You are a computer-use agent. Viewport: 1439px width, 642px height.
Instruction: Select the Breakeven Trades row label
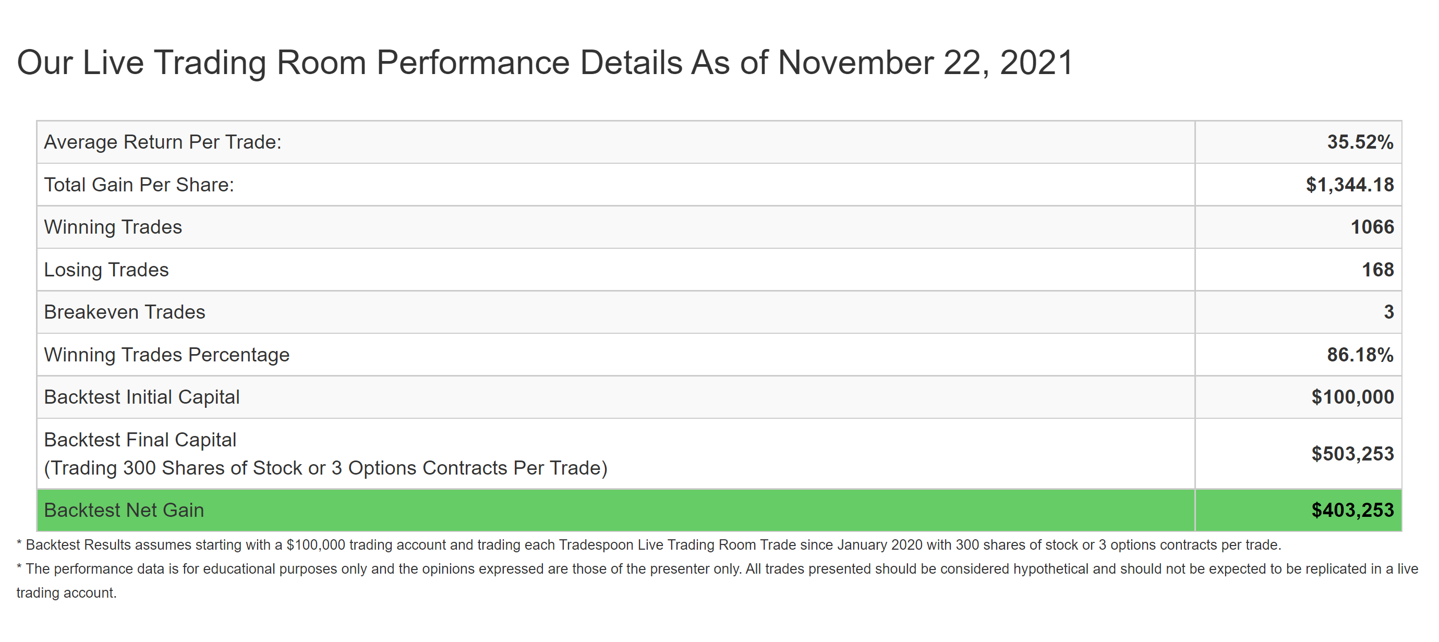[x=125, y=312]
